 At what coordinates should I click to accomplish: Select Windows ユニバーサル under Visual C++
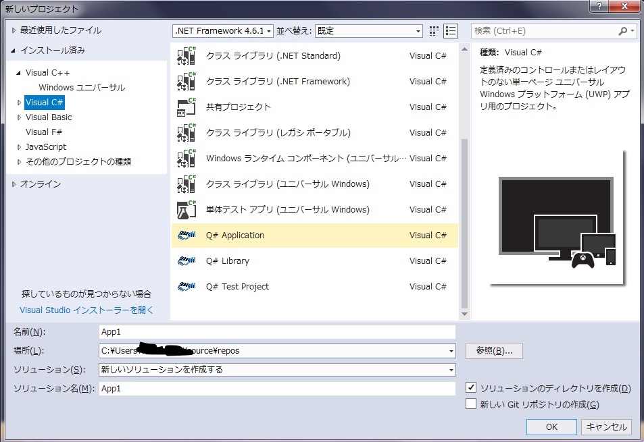click(x=82, y=87)
